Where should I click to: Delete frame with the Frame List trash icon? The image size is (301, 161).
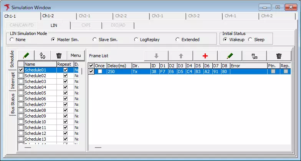[279, 56]
